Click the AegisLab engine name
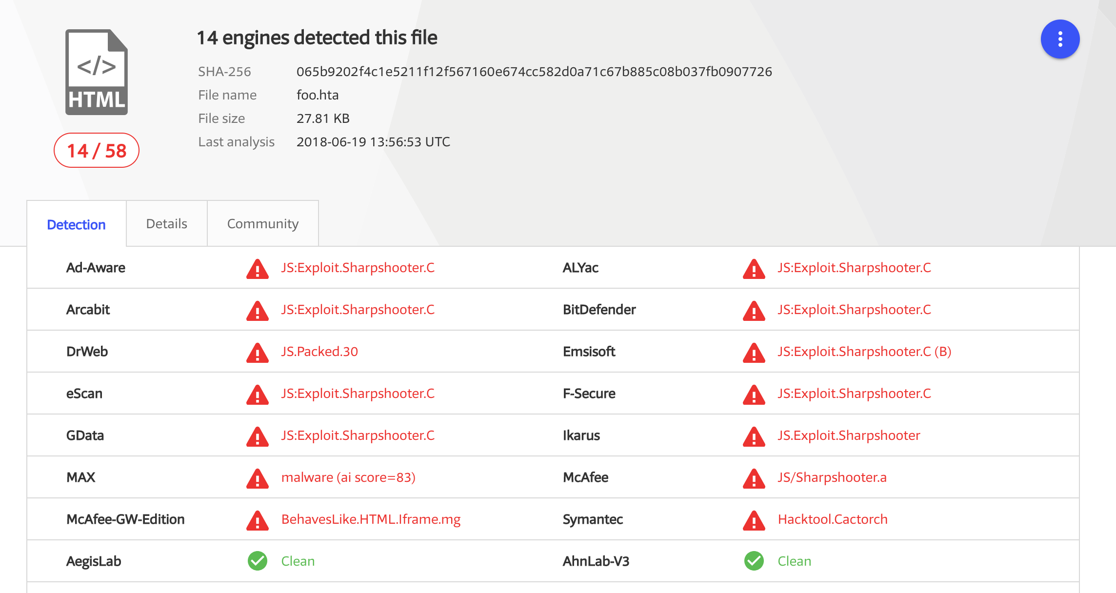Screen dimensions: 1116x593 (x=94, y=561)
